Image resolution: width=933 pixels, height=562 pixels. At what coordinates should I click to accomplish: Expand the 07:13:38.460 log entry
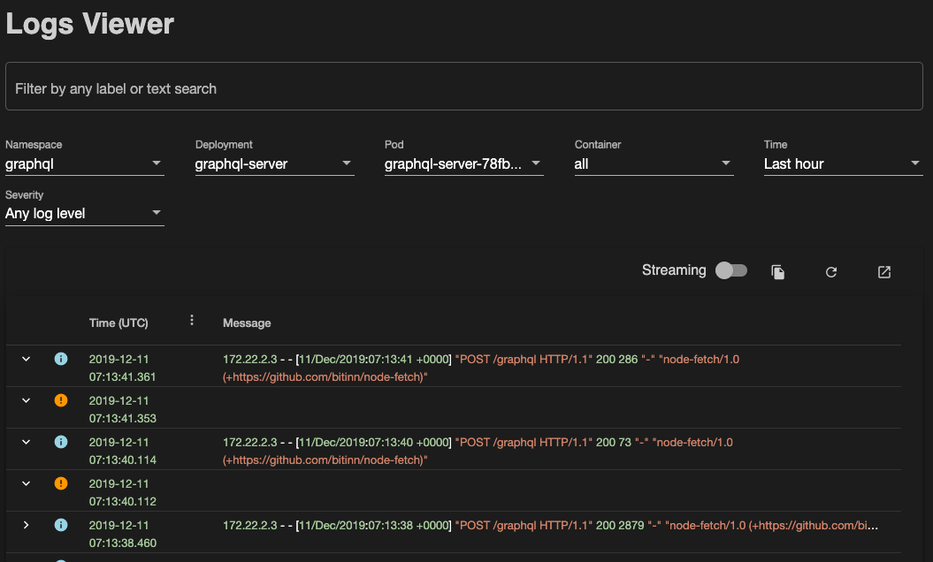point(26,524)
